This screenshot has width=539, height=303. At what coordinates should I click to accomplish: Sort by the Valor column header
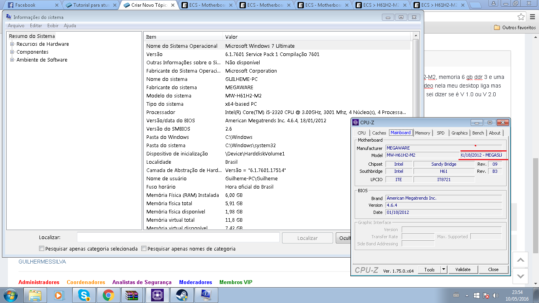pos(317,37)
